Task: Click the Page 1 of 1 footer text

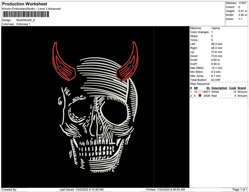Action: click(x=240, y=189)
